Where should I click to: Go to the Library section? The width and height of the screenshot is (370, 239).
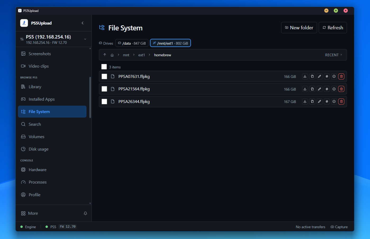pos(52,87)
